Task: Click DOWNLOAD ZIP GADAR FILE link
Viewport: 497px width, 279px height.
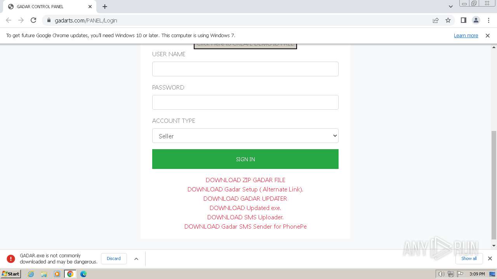Action: coord(245,180)
